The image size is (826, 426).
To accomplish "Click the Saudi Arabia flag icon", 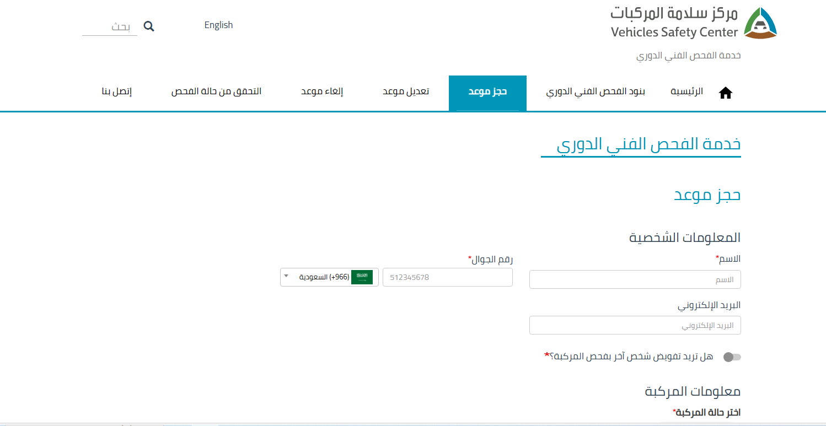I will tap(362, 277).
